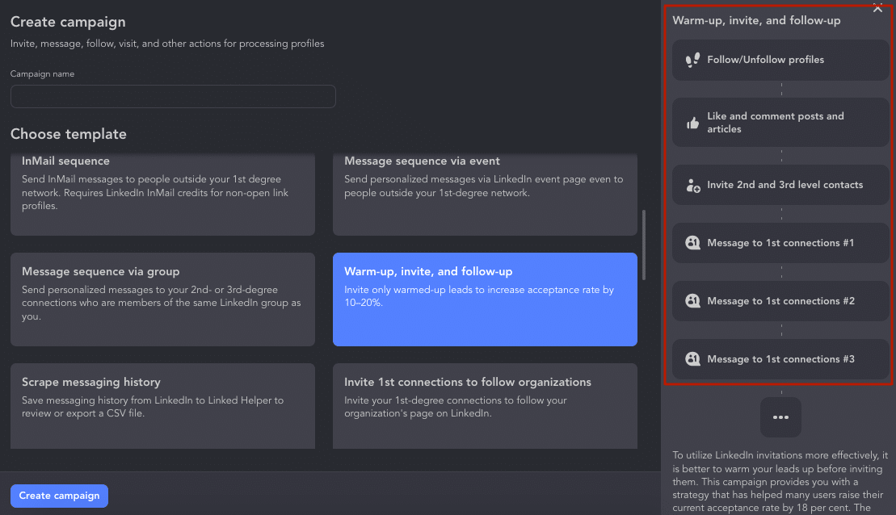
Task: Click the highlighted Warm-up, invite, and follow-up template
Action: tap(485, 299)
